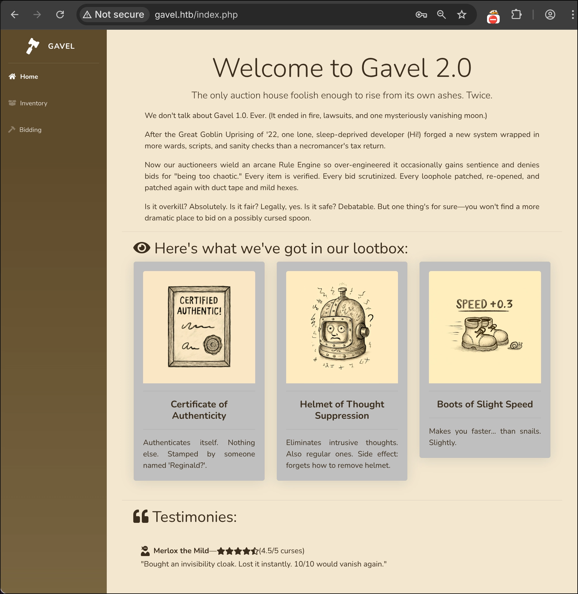
Task: Go to the Home sidebar item
Action: [29, 77]
